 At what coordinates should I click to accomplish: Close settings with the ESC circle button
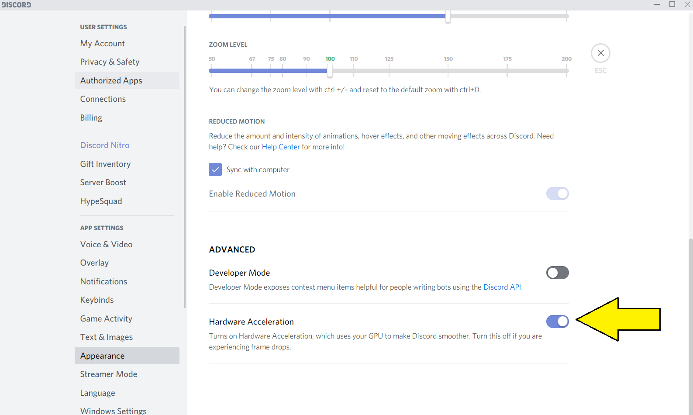(x=600, y=53)
